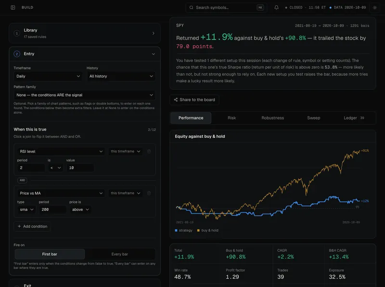
Task: Click the MA period 200 field
Action: (52, 209)
